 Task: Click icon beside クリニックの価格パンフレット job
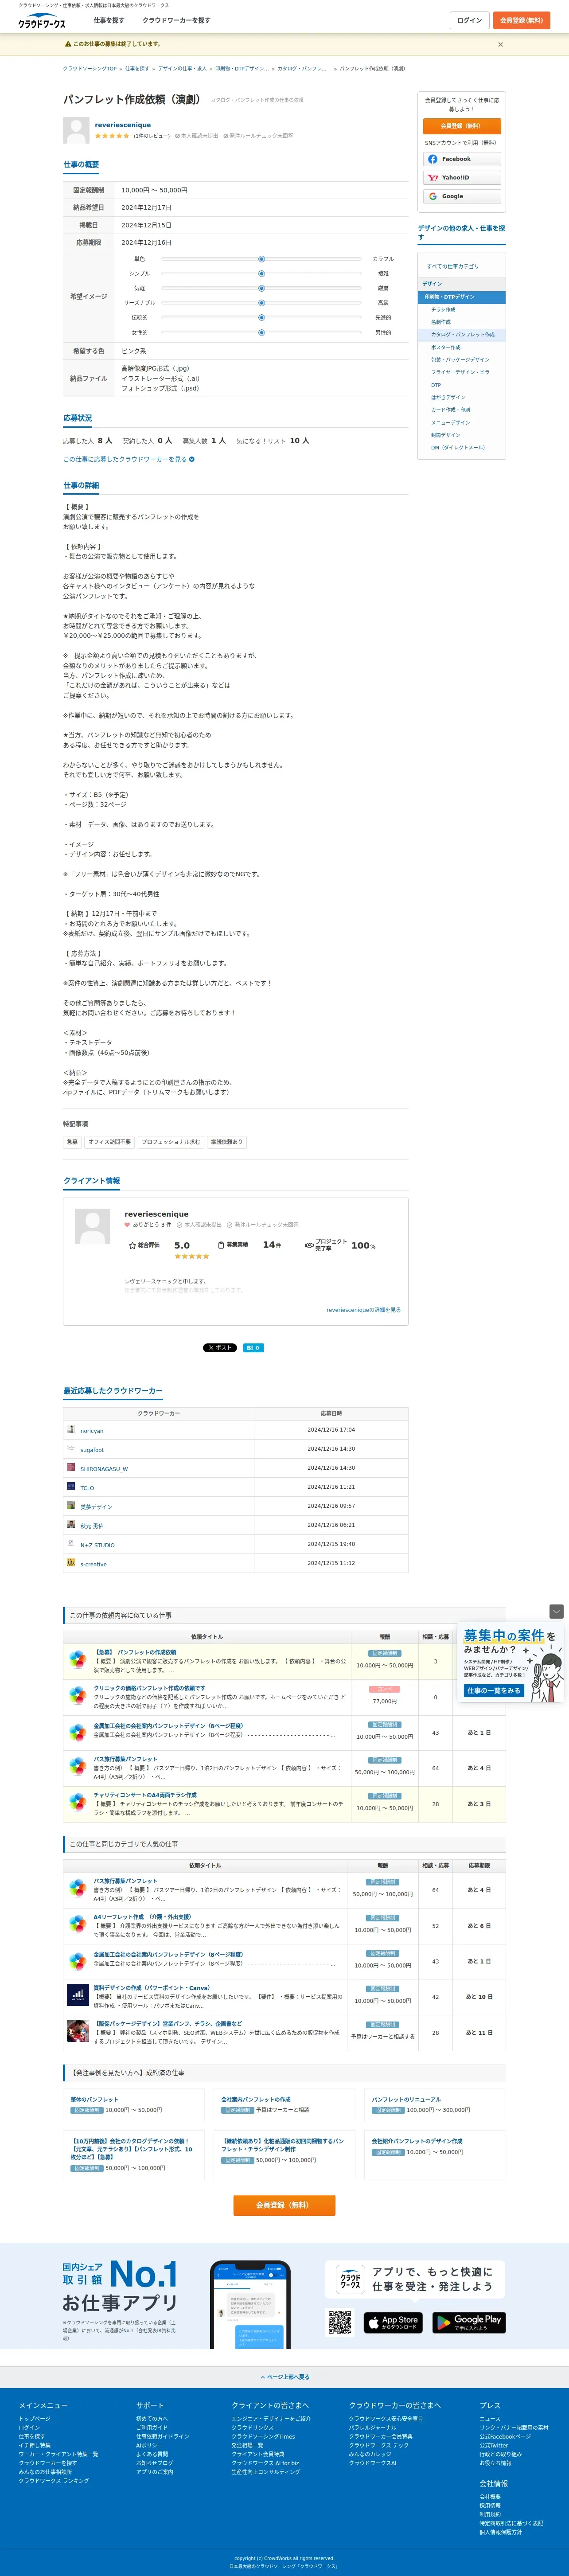click(77, 1695)
